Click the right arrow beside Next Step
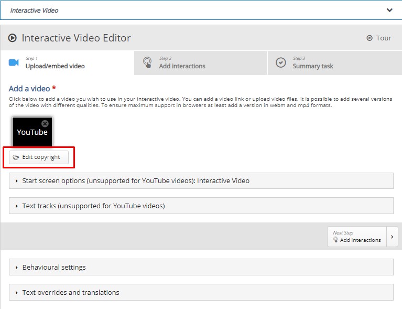The width and height of the screenshot is (402, 309). [392, 237]
